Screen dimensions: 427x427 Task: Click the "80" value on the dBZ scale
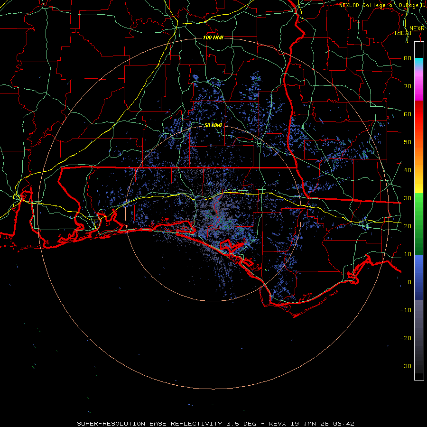408,58
